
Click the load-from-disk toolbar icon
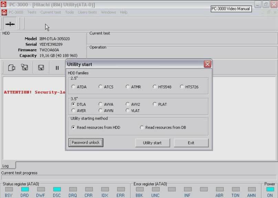pos(24,67)
